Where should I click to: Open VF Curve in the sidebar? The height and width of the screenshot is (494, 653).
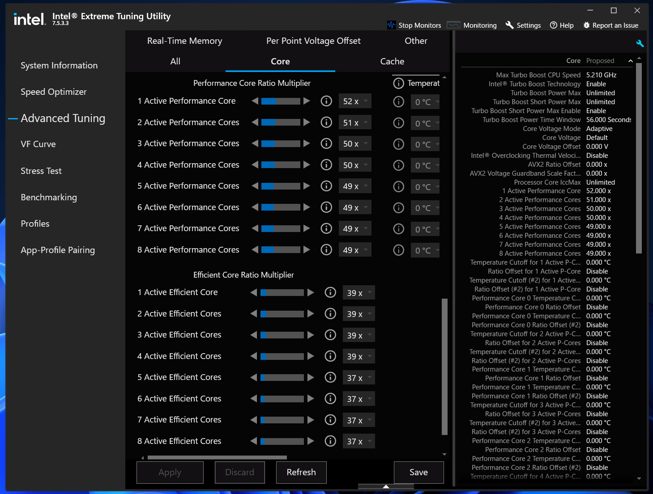(x=38, y=144)
